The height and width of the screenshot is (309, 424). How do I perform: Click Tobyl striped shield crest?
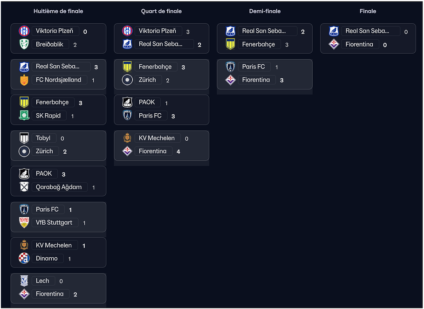24,138
